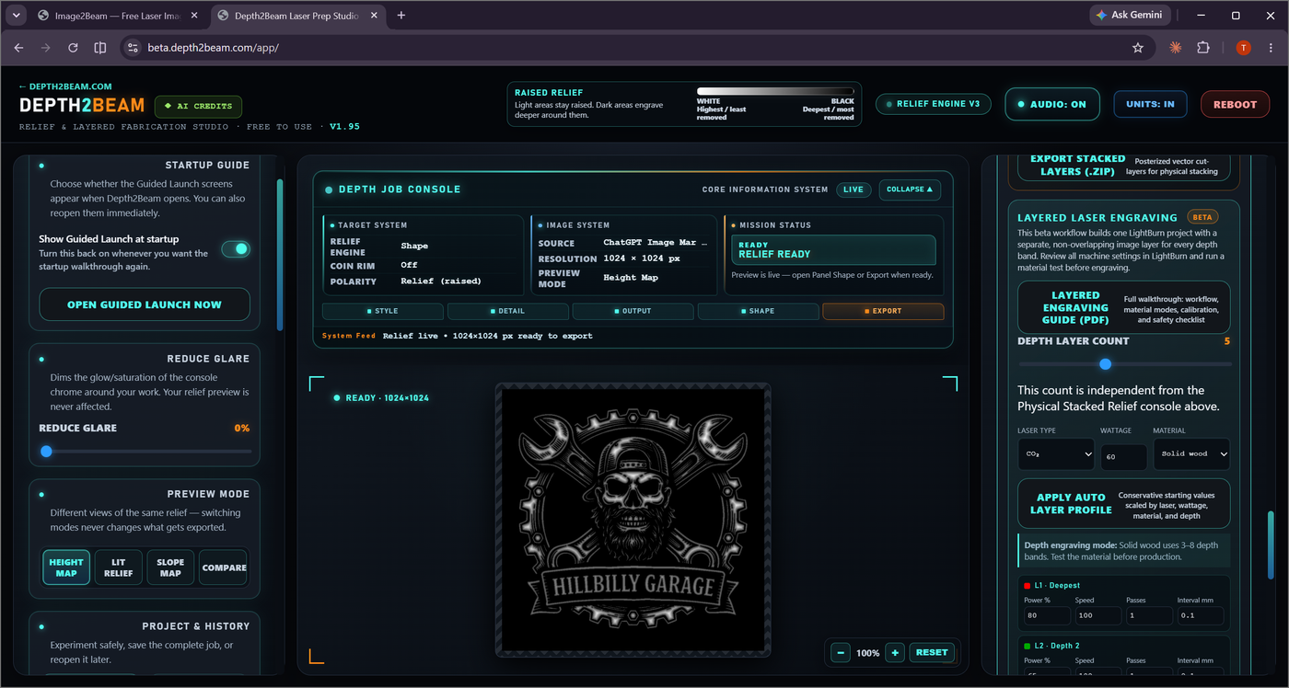Open the Chrome three-dot menu
Image resolution: width=1289 pixels, height=688 pixels.
pos(1270,48)
